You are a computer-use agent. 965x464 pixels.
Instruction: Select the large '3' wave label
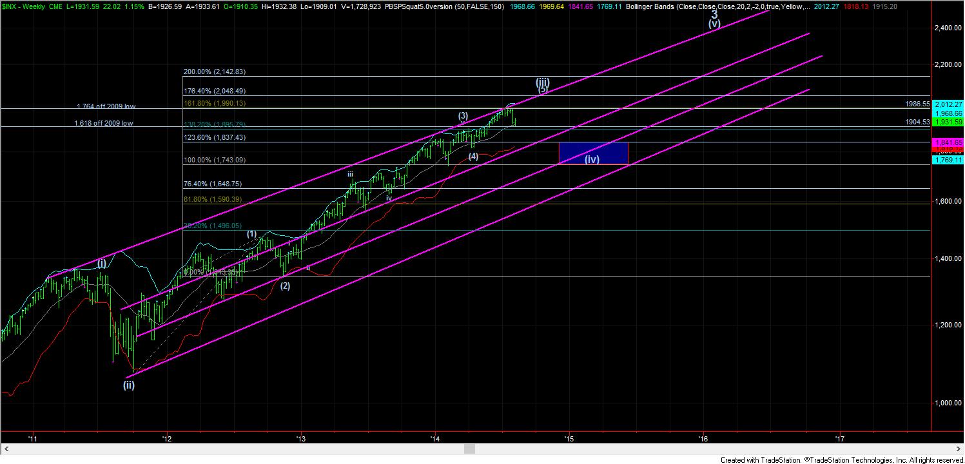coord(714,14)
